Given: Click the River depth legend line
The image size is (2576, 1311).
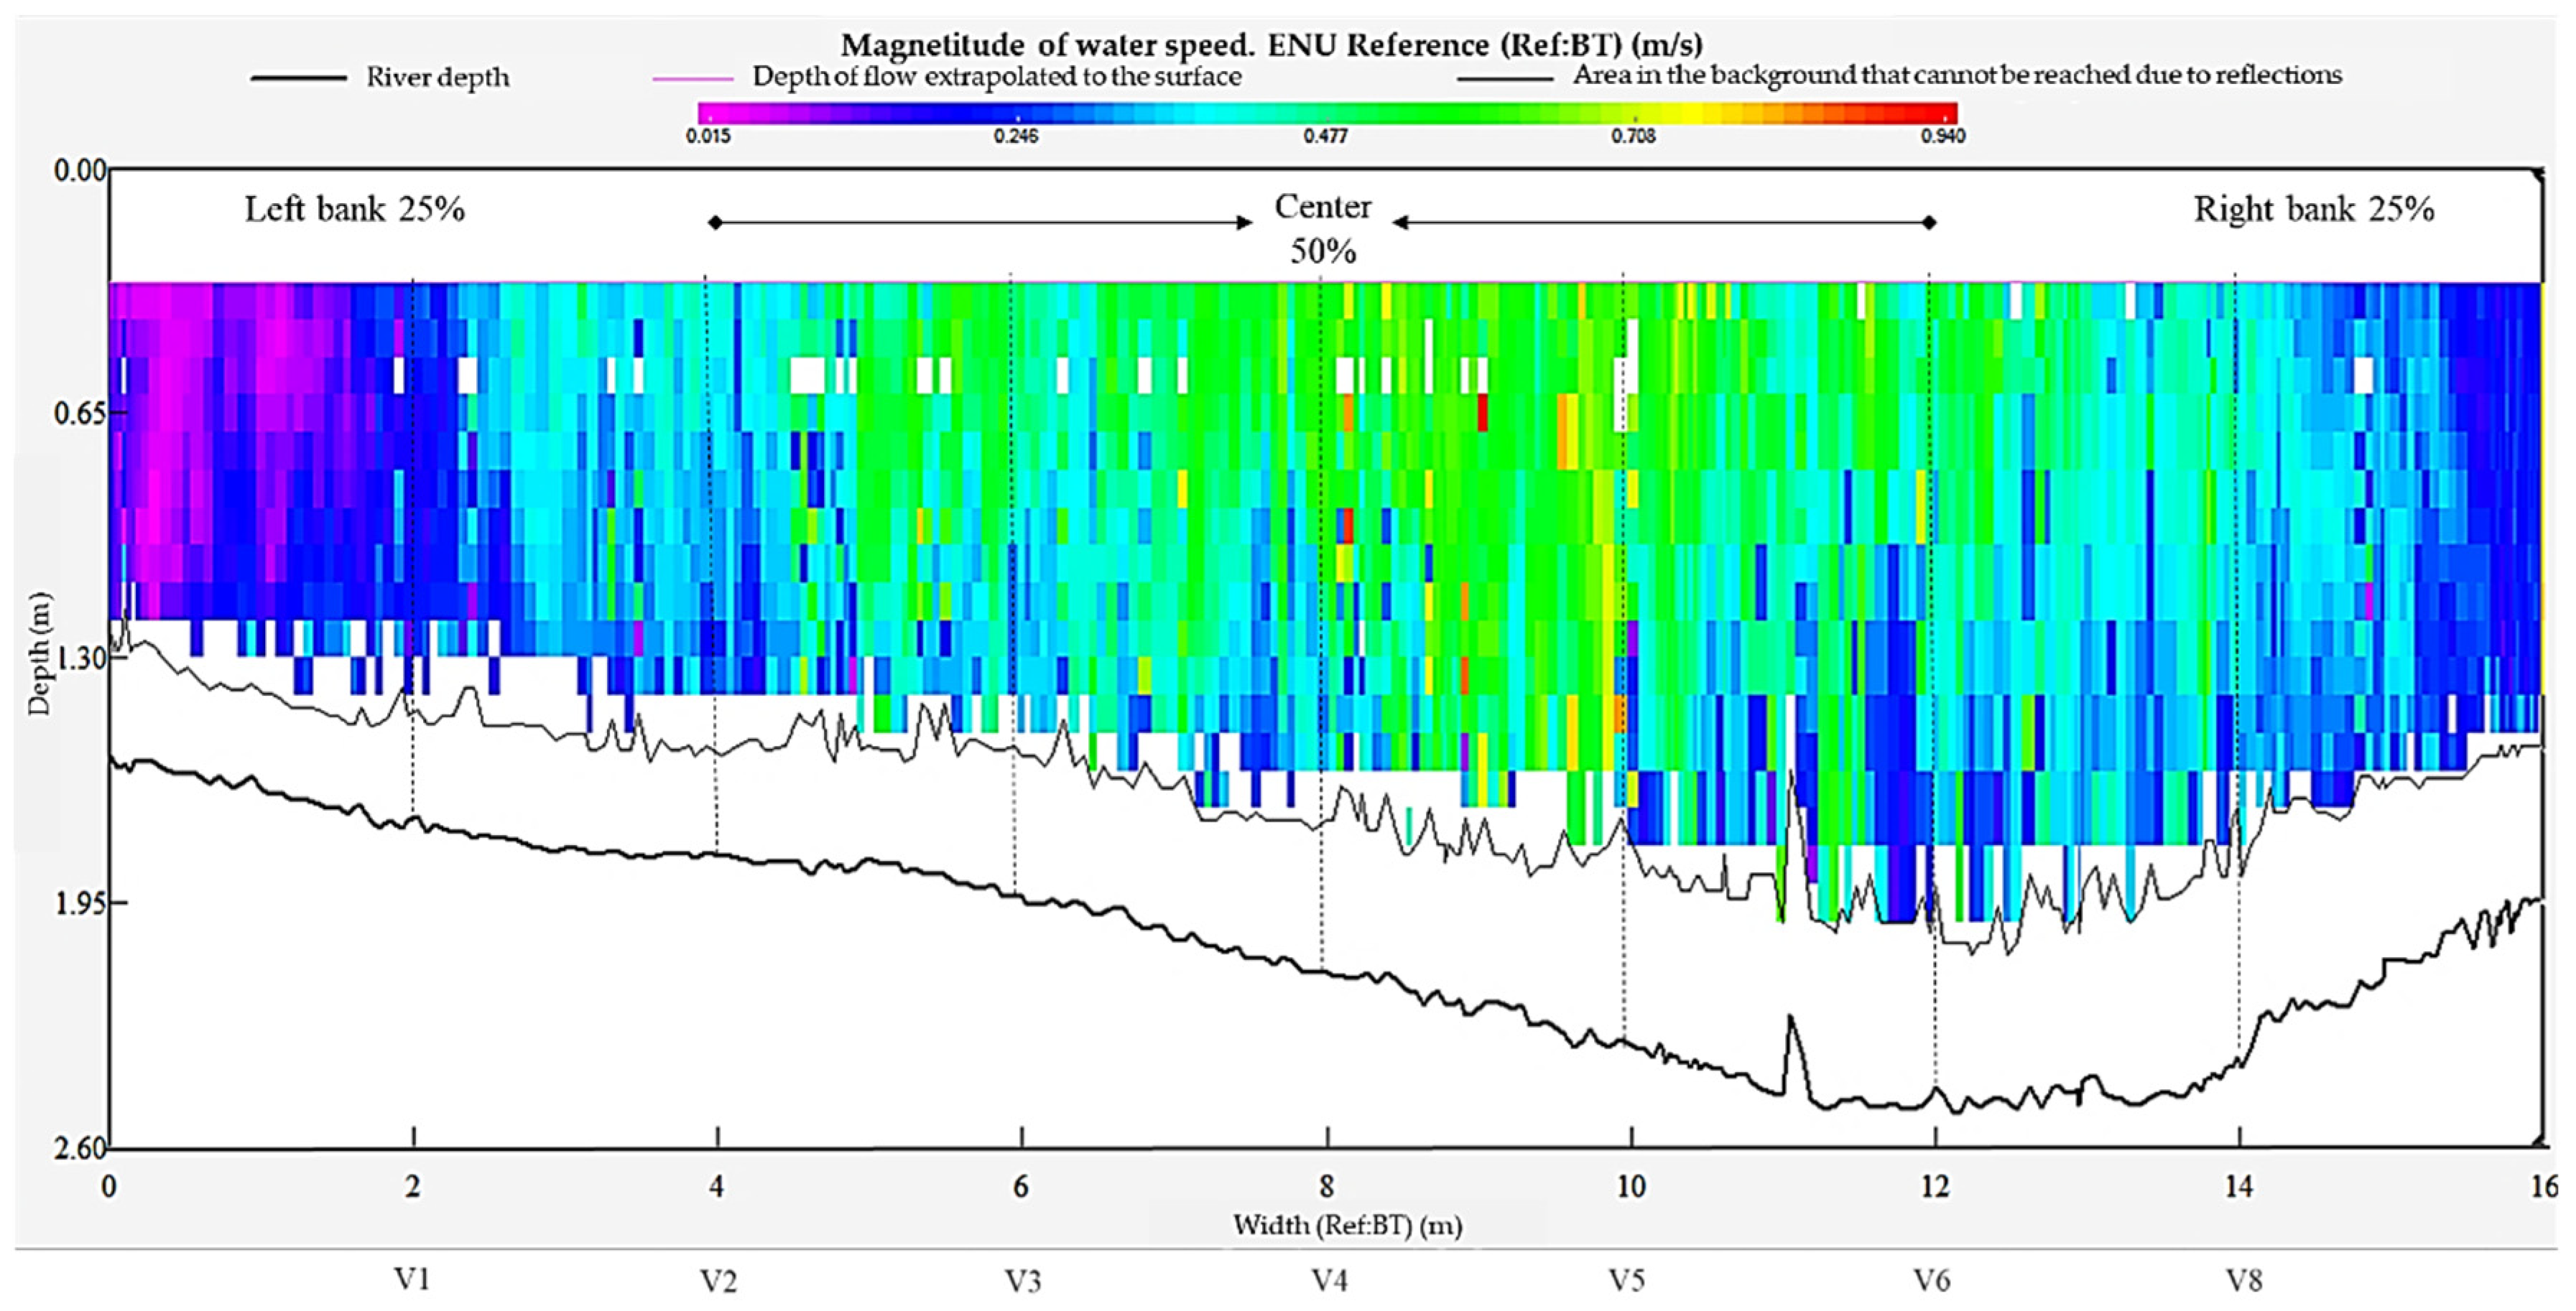Looking at the screenshot, I should pyautogui.click(x=298, y=78).
